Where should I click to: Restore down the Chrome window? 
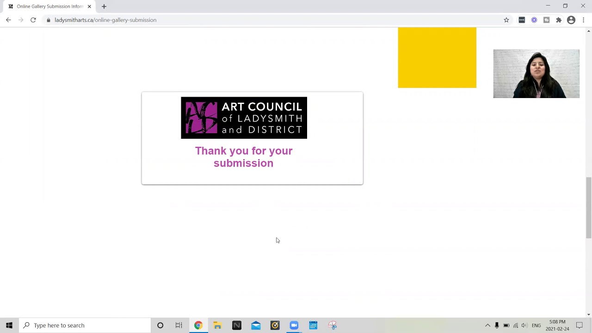(565, 6)
